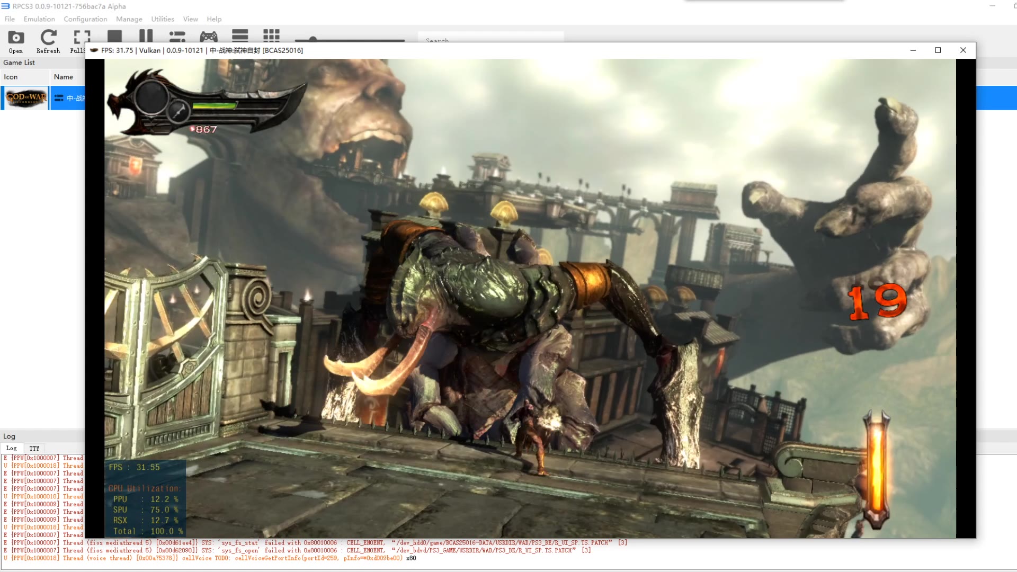Image resolution: width=1017 pixels, height=572 pixels.
Task: Open the Configuration menu
Action: point(85,19)
